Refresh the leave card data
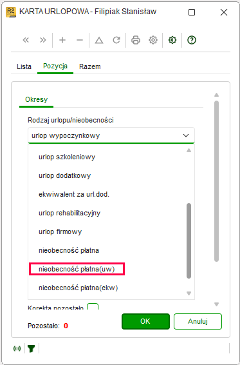The height and width of the screenshot is (365, 240). 116,40
